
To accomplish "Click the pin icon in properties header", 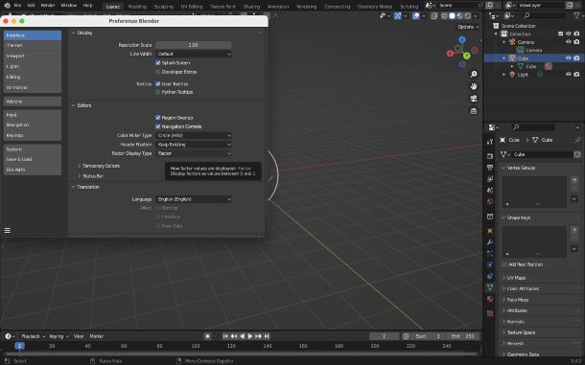I will 577,140.
